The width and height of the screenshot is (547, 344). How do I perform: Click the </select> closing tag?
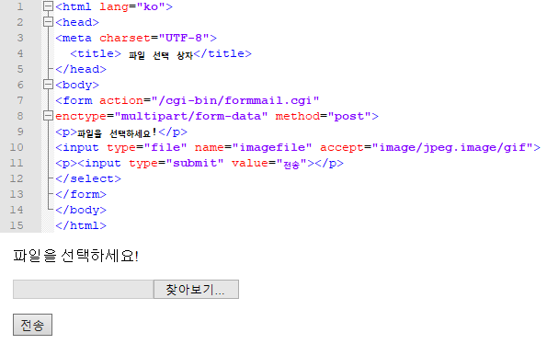(x=88, y=178)
